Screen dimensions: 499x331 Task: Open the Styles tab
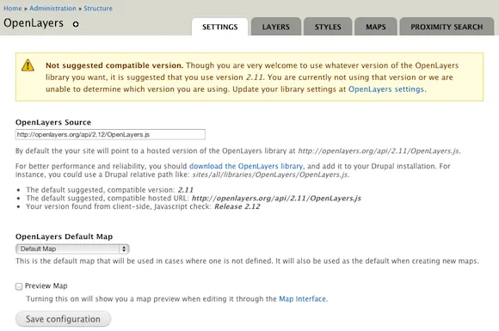[x=328, y=27]
